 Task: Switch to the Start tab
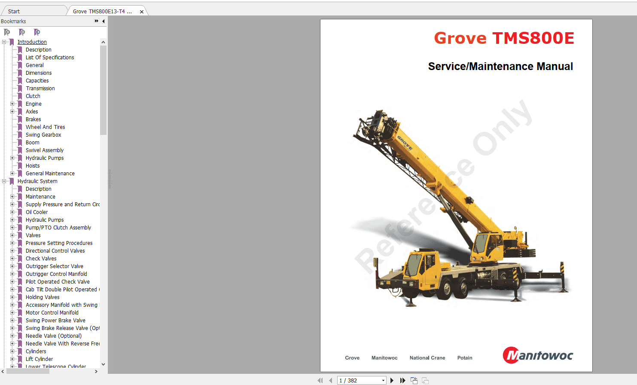(13, 11)
